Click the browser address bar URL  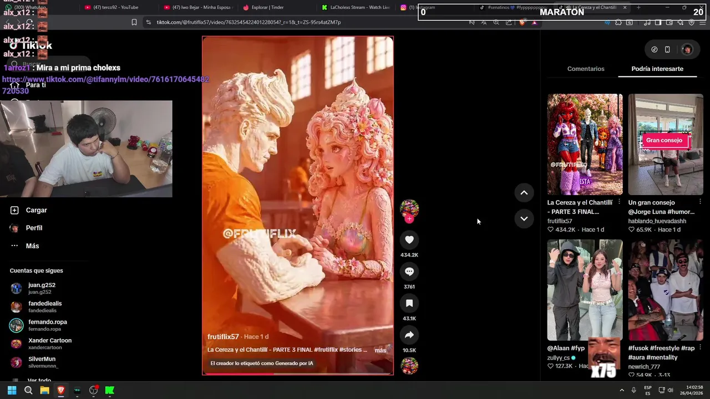click(248, 22)
